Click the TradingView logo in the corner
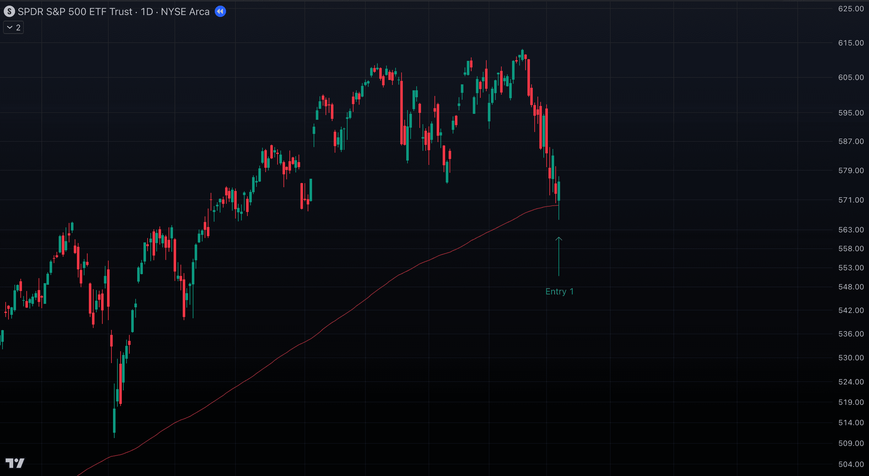The height and width of the screenshot is (476, 869). pos(15,463)
